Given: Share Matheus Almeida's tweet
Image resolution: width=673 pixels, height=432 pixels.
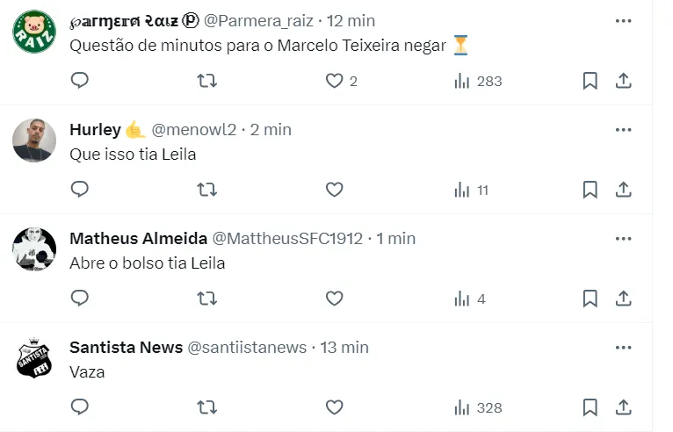Looking at the screenshot, I should (624, 299).
